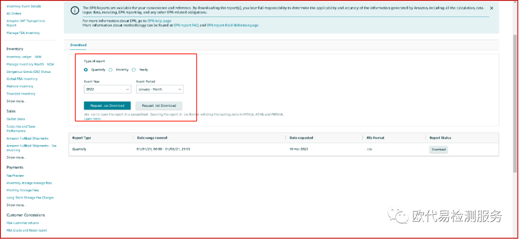Open Monthly Storage Fees report
Screen dimensions: 519x239
click(x=23, y=191)
